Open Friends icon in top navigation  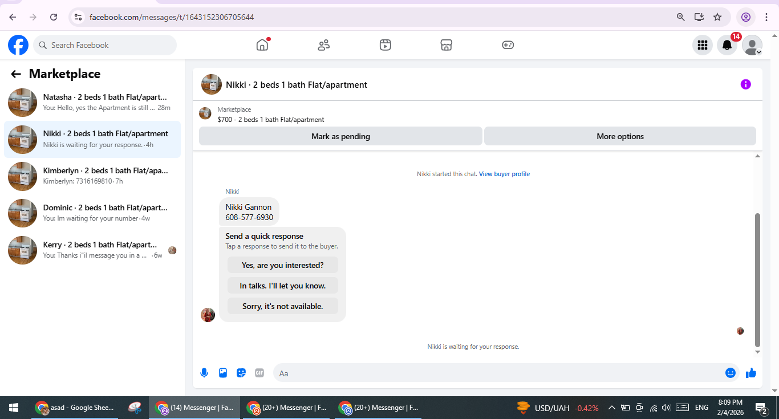click(x=324, y=45)
